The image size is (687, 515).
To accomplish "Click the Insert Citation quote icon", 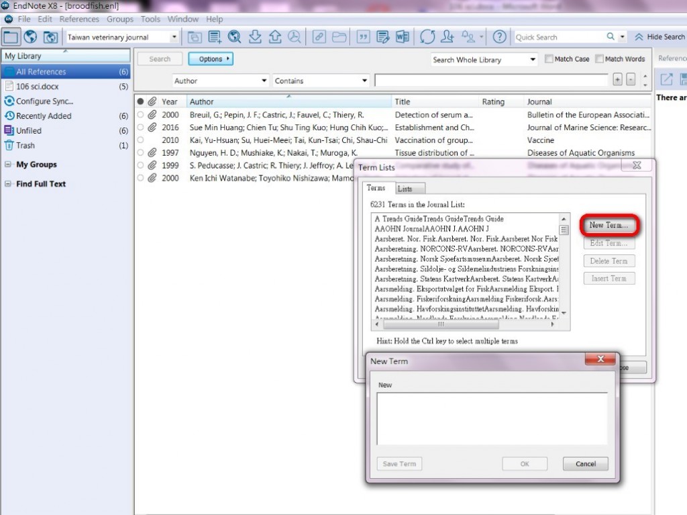I will pyautogui.click(x=363, y=37).
